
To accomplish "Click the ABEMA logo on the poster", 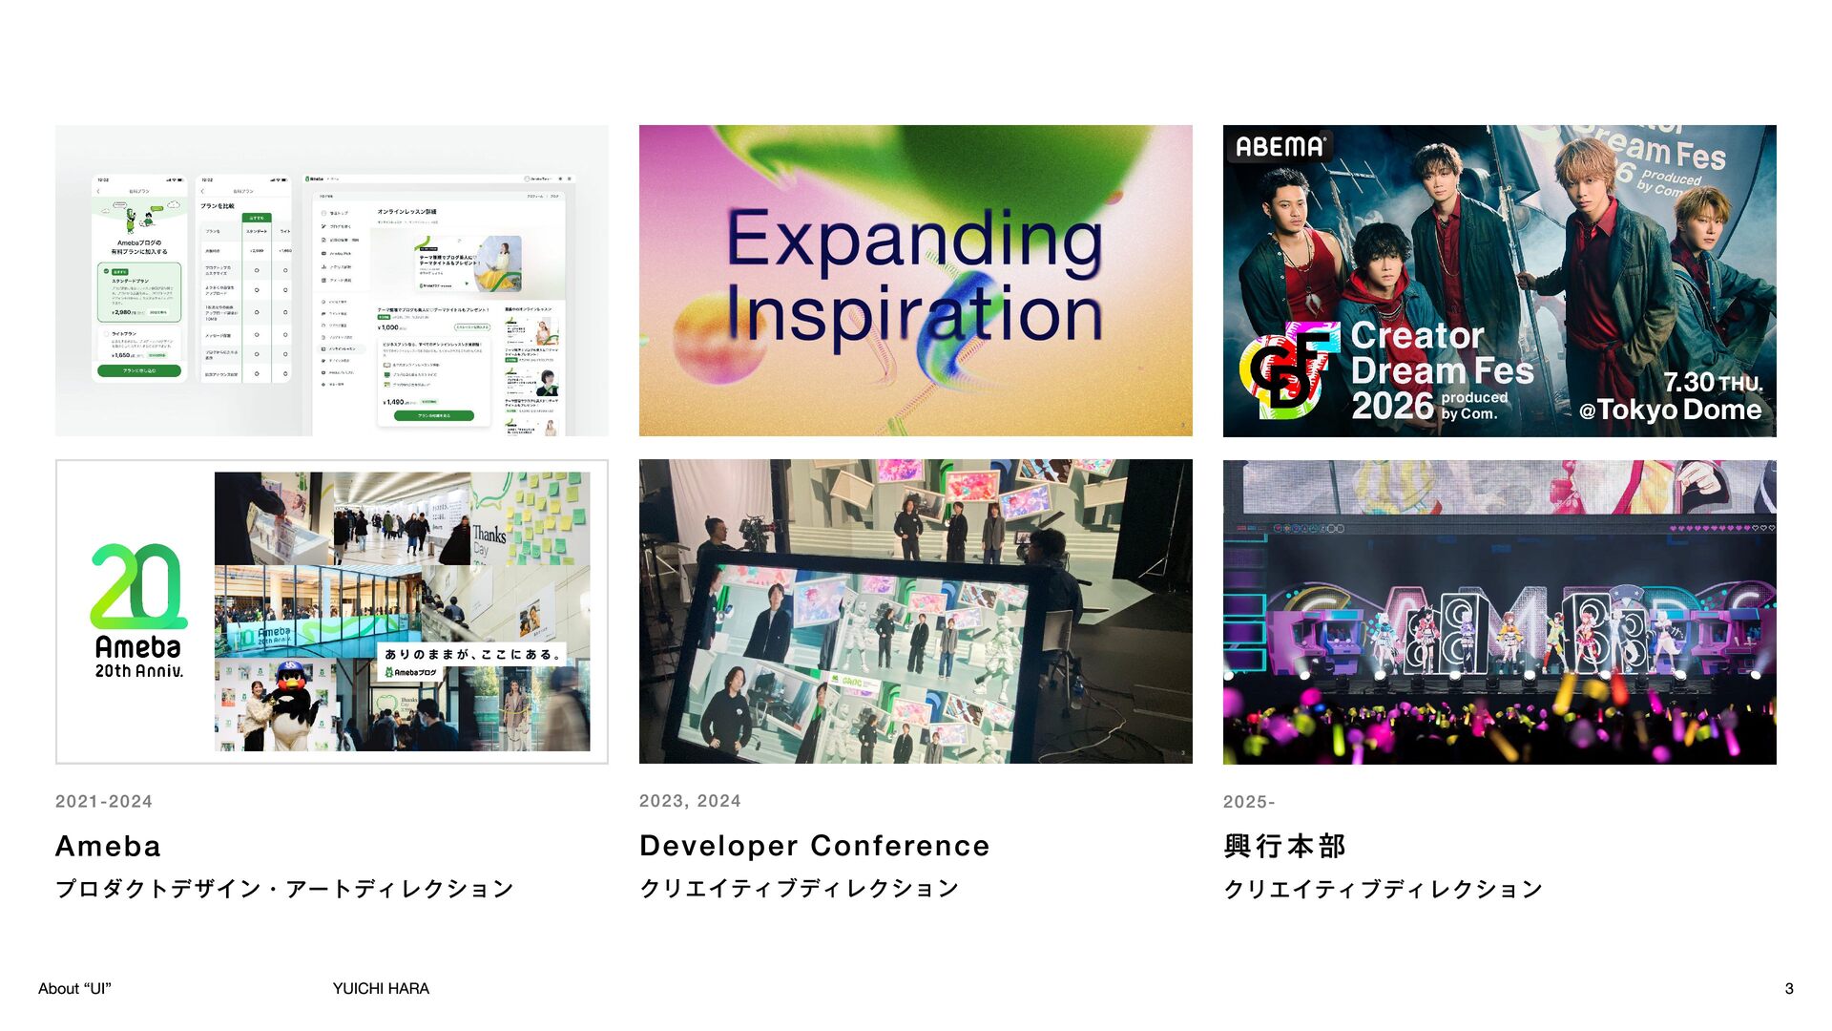I will pos(1280,147).
